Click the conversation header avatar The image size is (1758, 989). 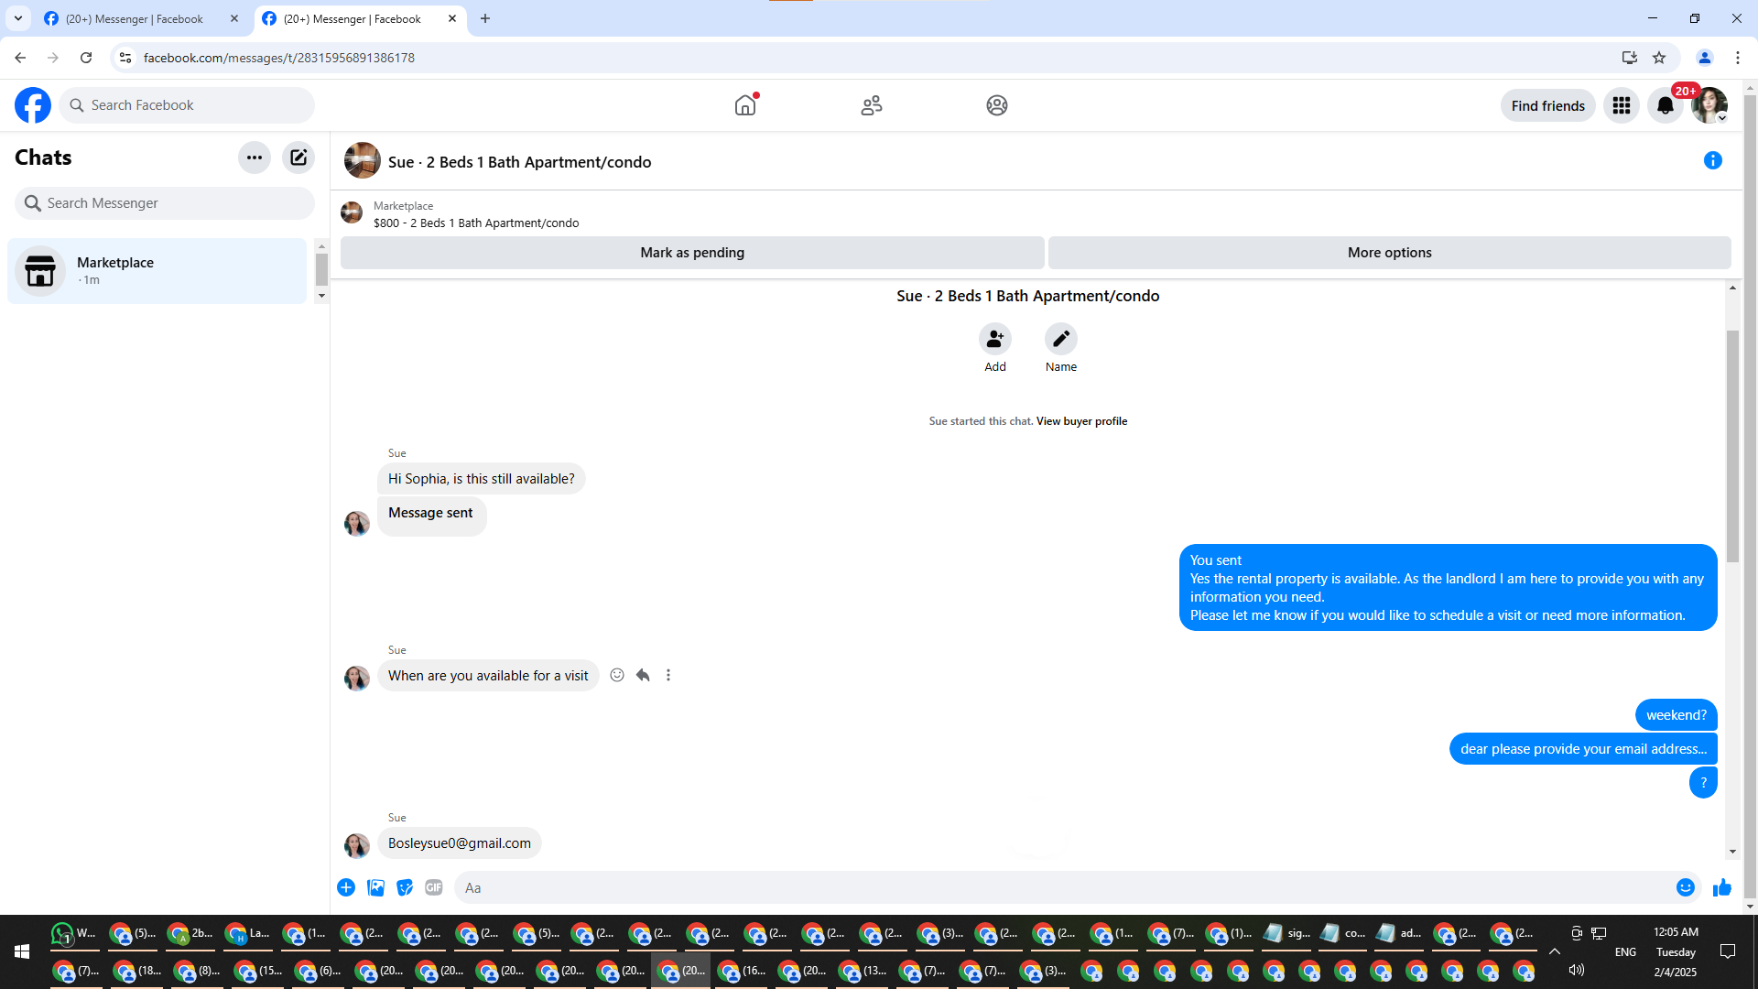pos(363,160)
